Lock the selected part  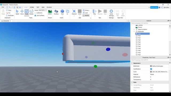point(85,13)
